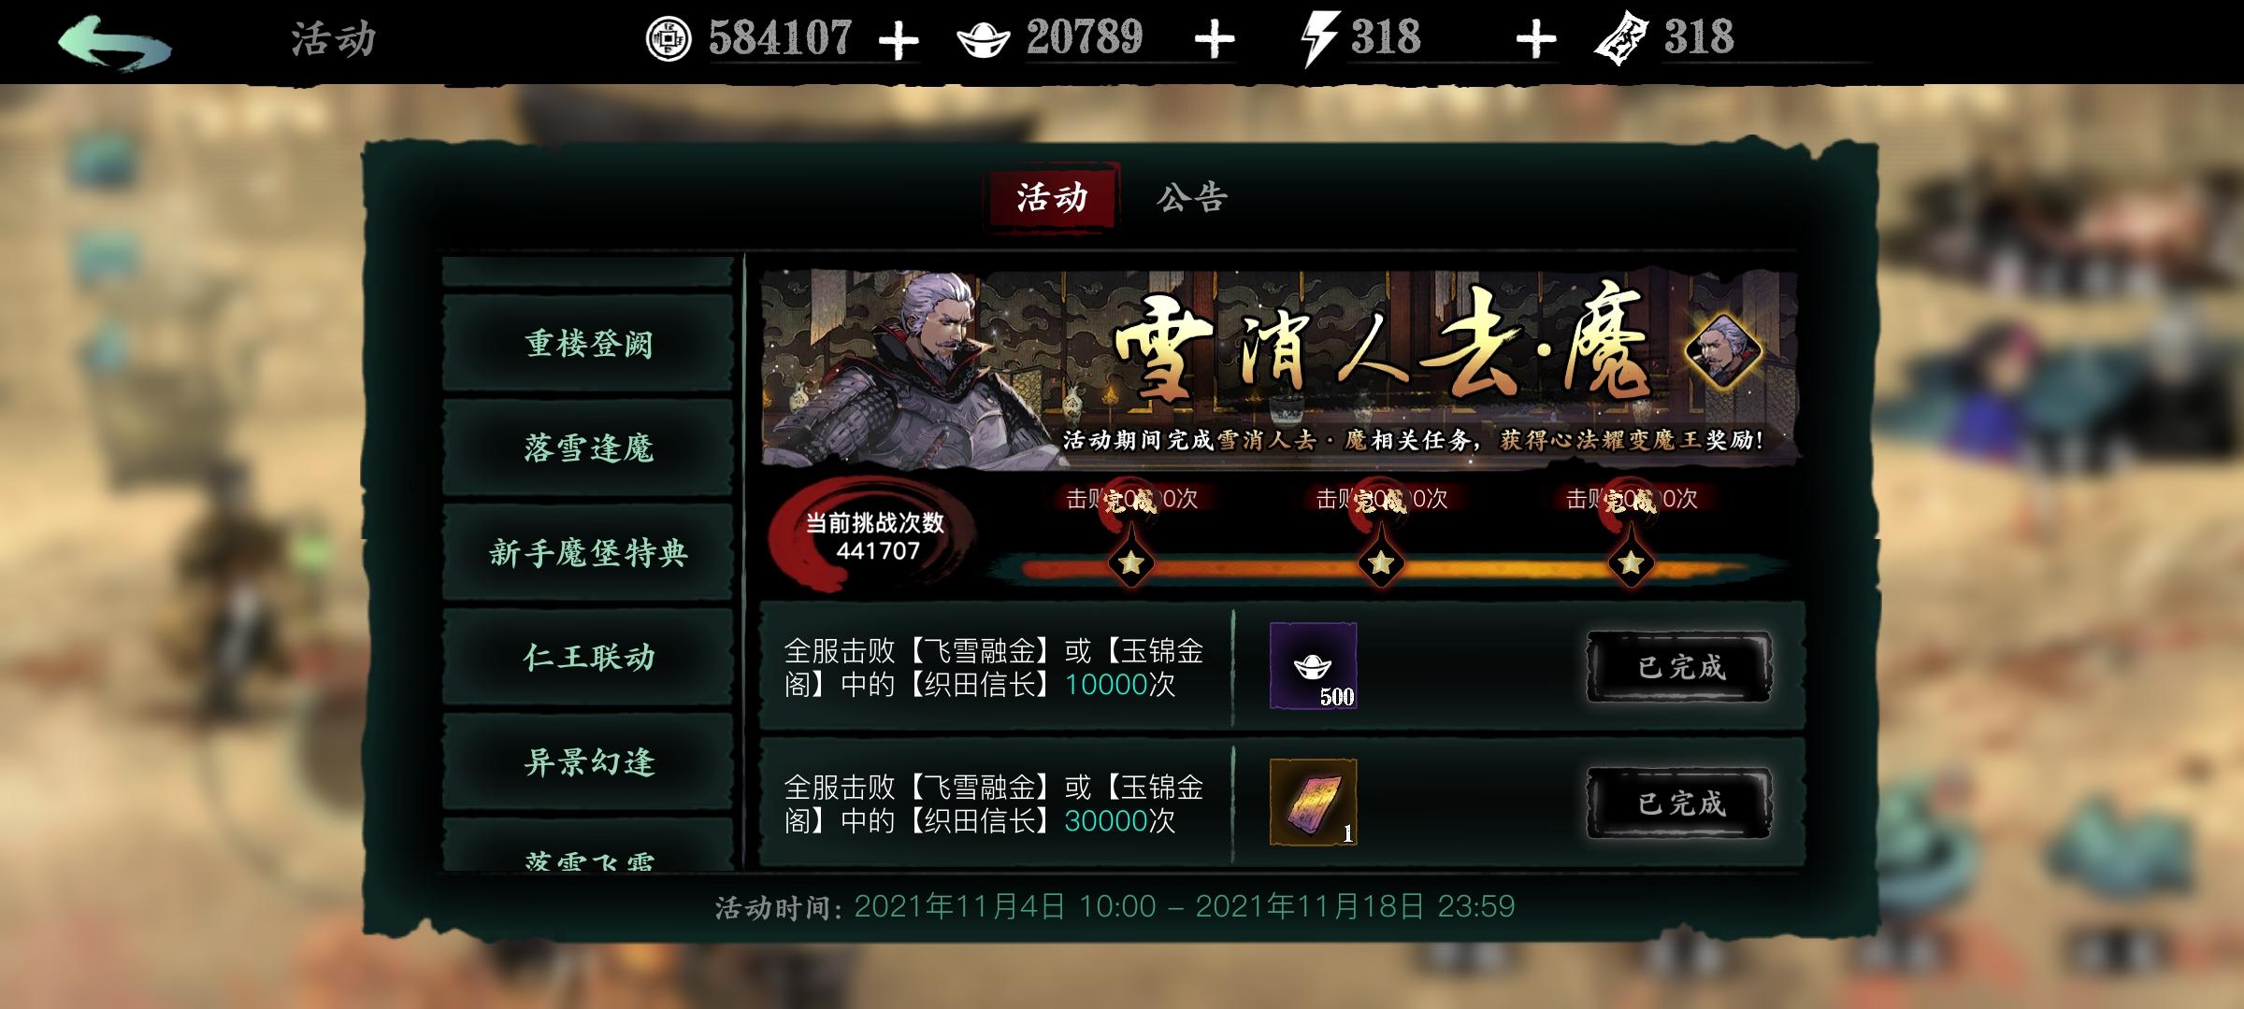Add lightning energy with plus button
The height and width of the screenshot is (1009, 2244).
pos(1536,41)
